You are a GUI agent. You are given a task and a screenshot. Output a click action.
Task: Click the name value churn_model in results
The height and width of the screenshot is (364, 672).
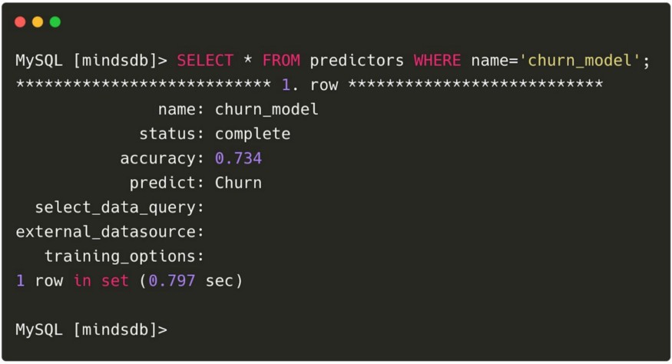click(x=266, y=110)
